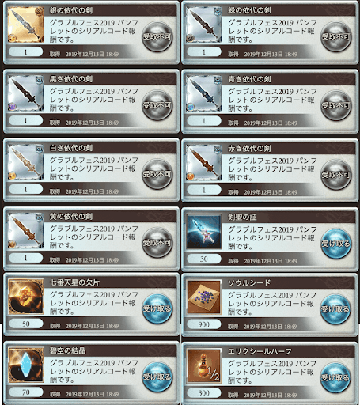Open the 白き依代の剣 item icon
Image resolution: width=360 pixels, height=405 pixels.
pyautogui.click(x=25, y=162)
